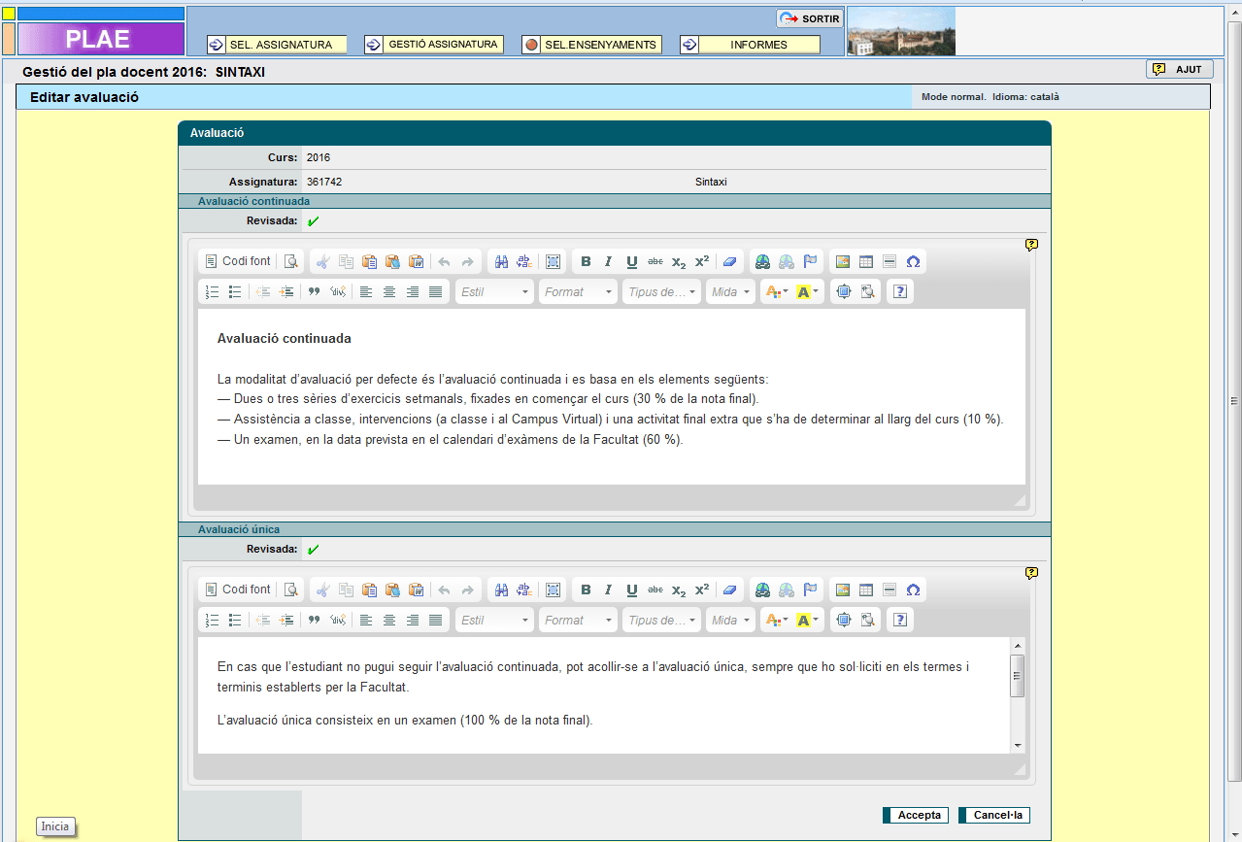Open SEL. ASSIGNATURA menu
Image resolution: width=1242 pixels, height=842 pixels.
pyautogui.click(x=277, y=45)
